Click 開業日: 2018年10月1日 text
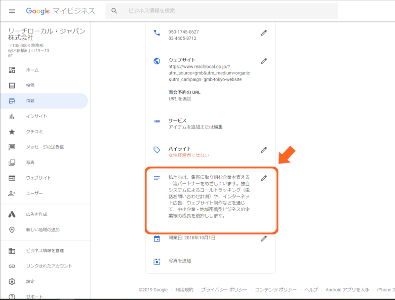 (192, 238)
